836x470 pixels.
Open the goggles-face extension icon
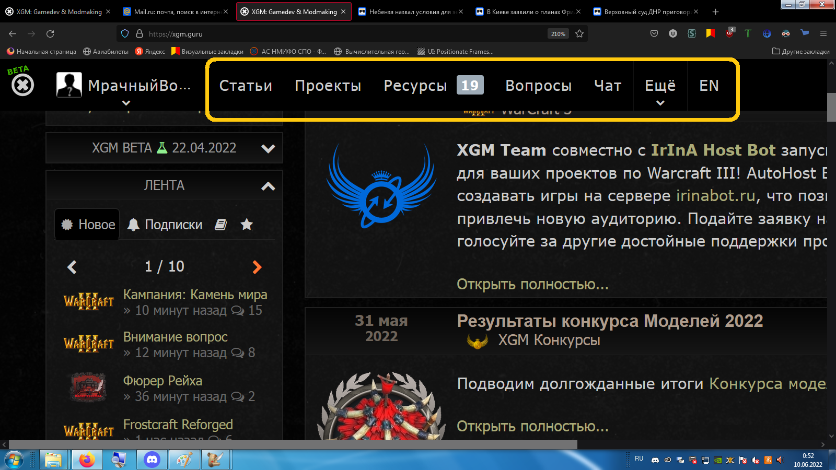tap(786, 33)
